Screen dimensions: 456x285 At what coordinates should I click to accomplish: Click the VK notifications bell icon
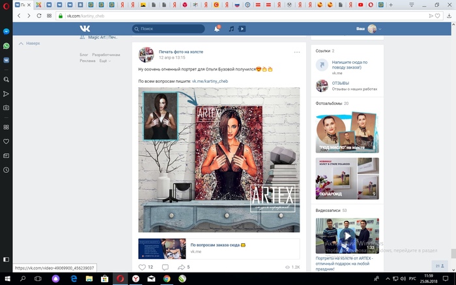point(217,29)
